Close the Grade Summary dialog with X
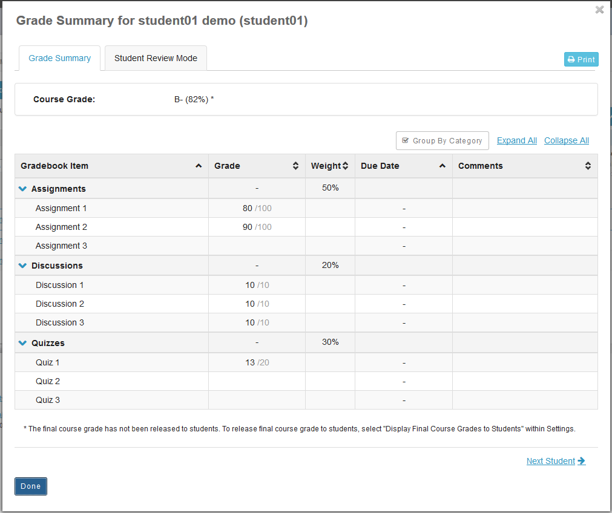The width and height of the screenshot is (612, 513). click(x=599, y=10)
